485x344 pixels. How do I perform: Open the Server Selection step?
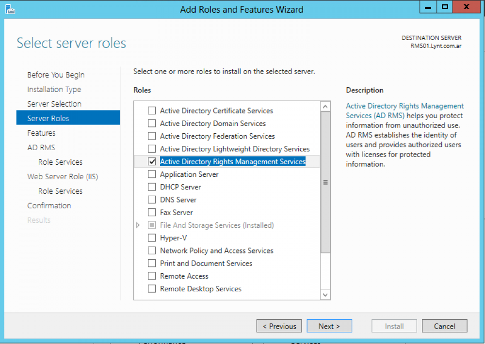[x=54, y=104]
